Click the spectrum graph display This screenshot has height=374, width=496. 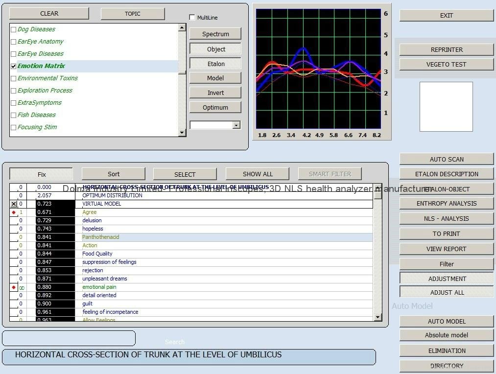click(x=318, y=68)
